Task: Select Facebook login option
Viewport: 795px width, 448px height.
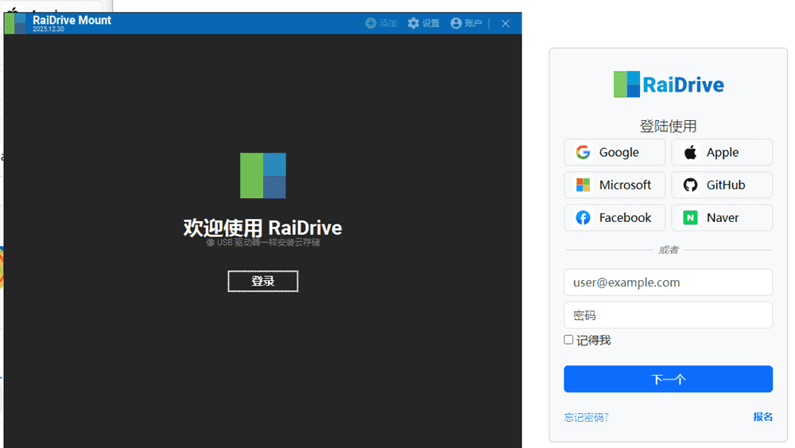Action: coord(615,217)
